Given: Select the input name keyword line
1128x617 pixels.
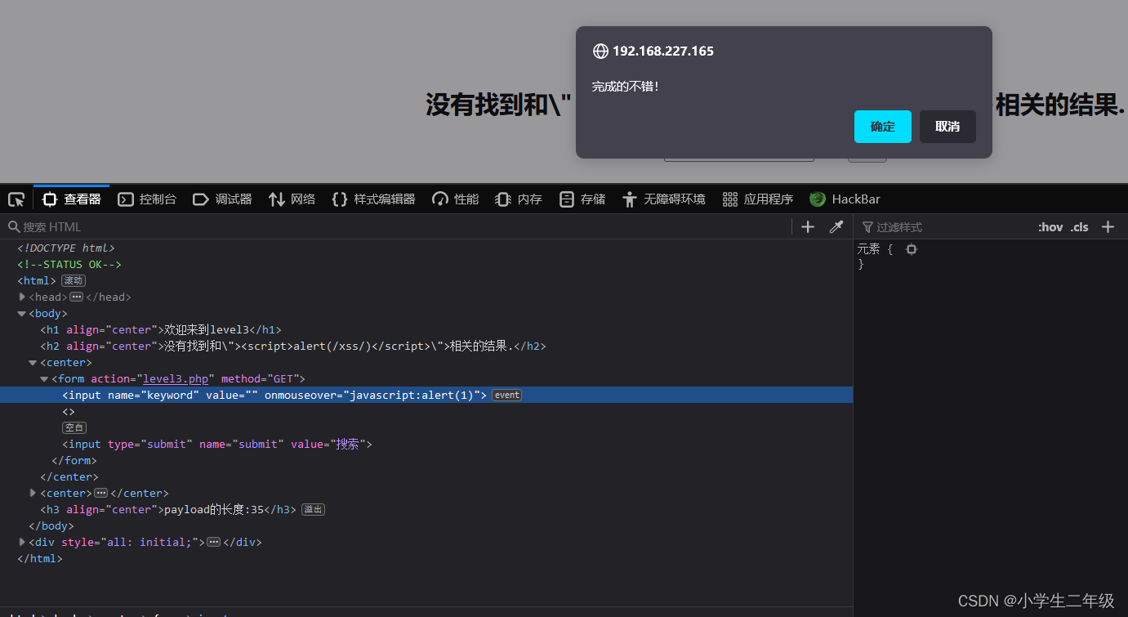Looking at the screenshot, I should click(275, 395).
